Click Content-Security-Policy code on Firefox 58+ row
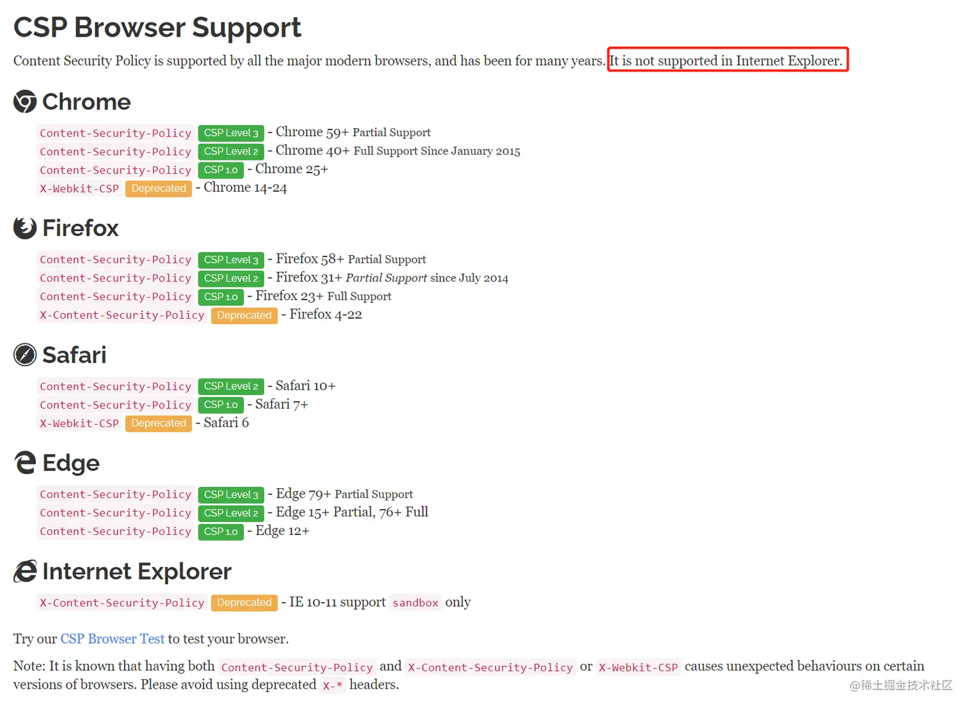Screen dimensions: 971x710 tap(116, 260)
